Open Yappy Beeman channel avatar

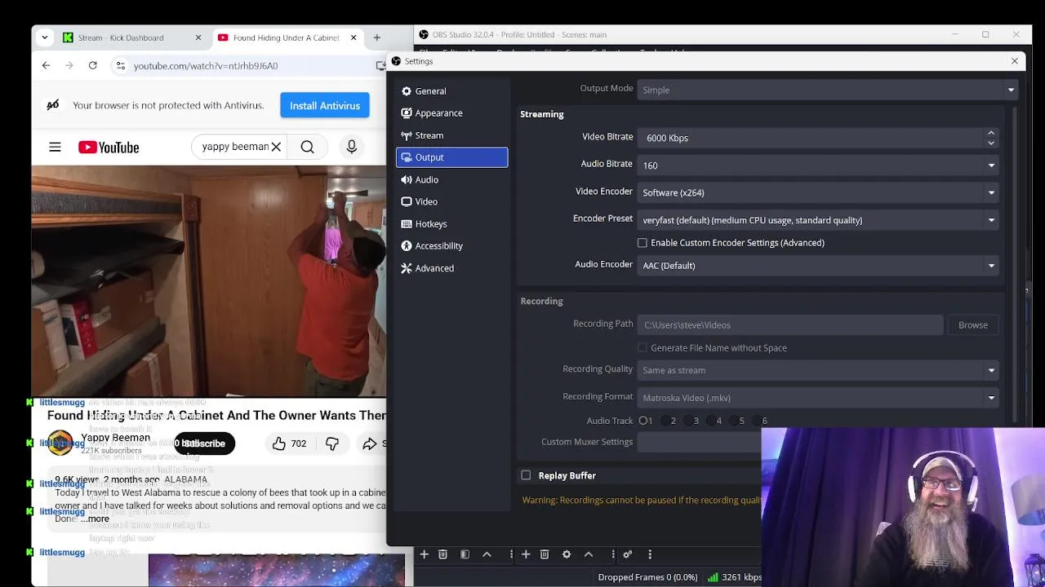tap(60, 444)
